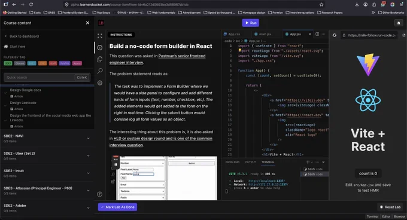Refresh the preview browser pane

335,35
